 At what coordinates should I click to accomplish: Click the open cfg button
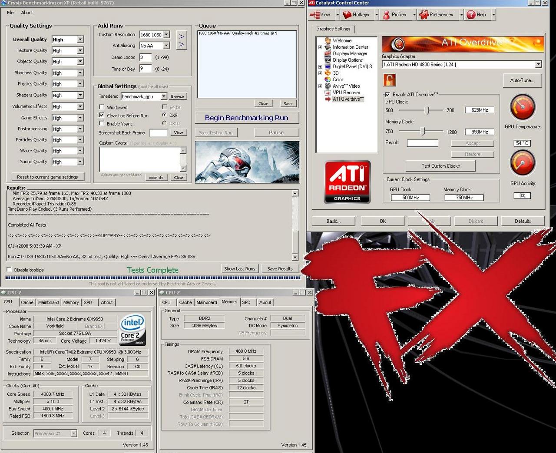pyautogui.click(x=156, y=177)
